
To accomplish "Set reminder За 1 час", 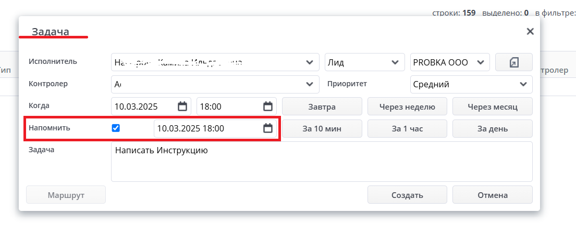I will (x=407, y=128).
